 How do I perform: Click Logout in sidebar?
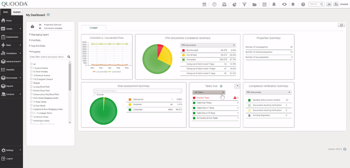pos(11,159)
